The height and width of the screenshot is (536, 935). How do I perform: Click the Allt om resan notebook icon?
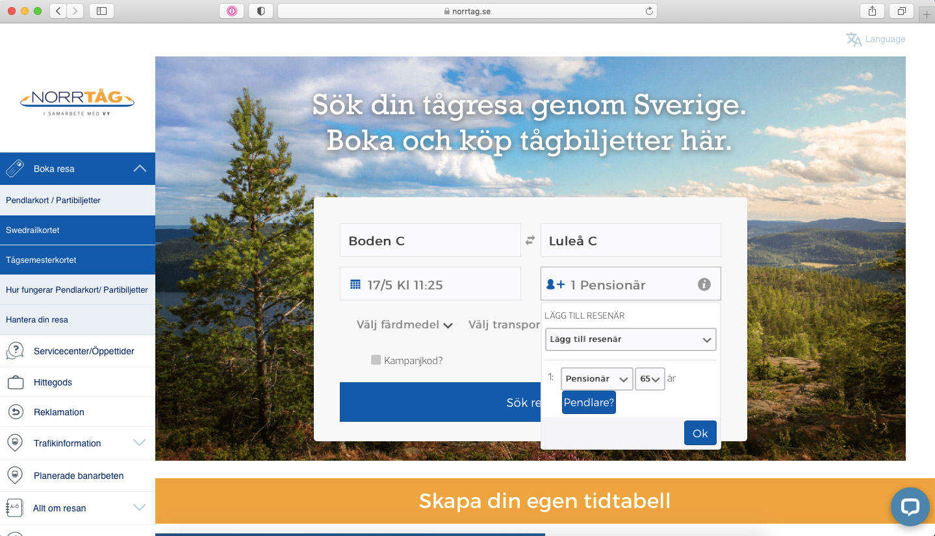(14, 508)
